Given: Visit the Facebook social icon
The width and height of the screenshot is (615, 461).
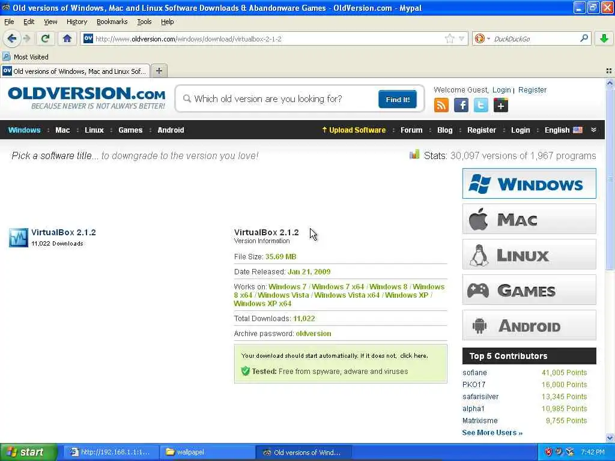Looking at the screenshot, I should click(461, 105).
